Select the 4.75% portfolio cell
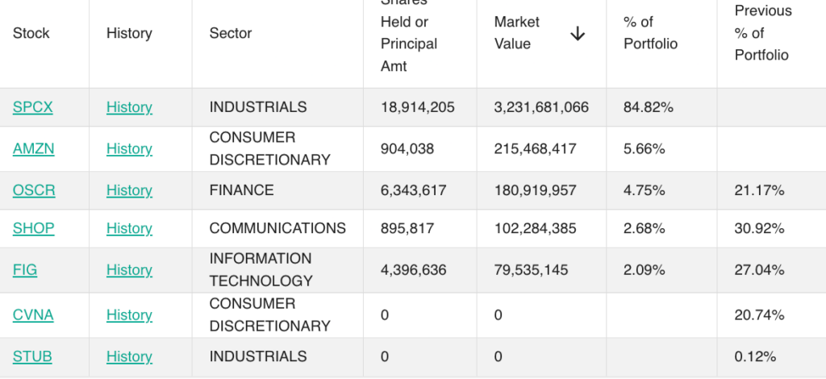826x379 pixels. point(645,190)
